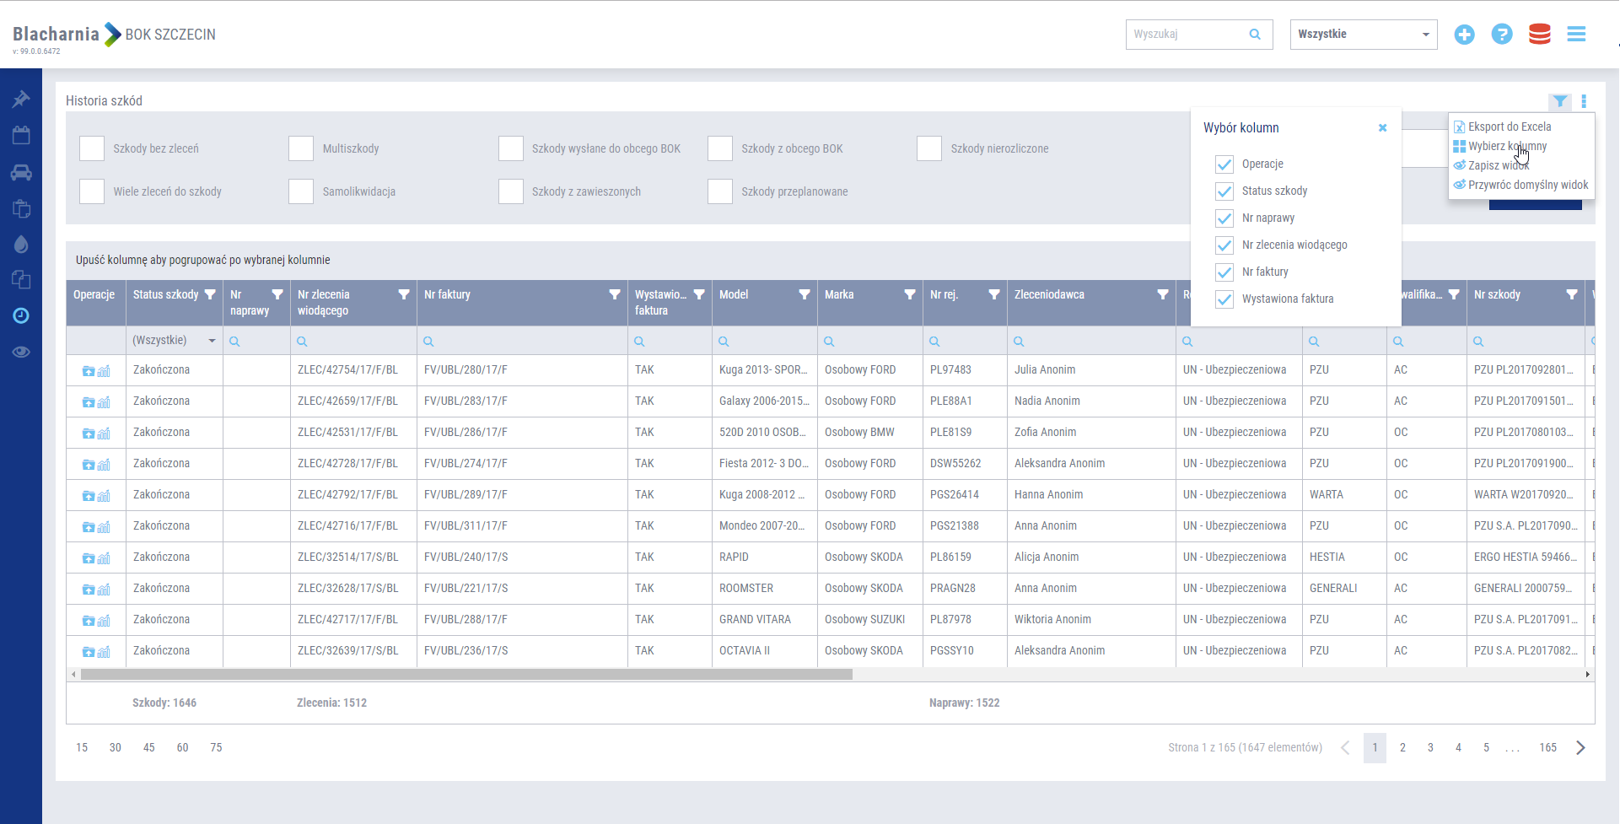
Task: Uncheck the Operacje column checkbox
Action: click(1224, 164)
